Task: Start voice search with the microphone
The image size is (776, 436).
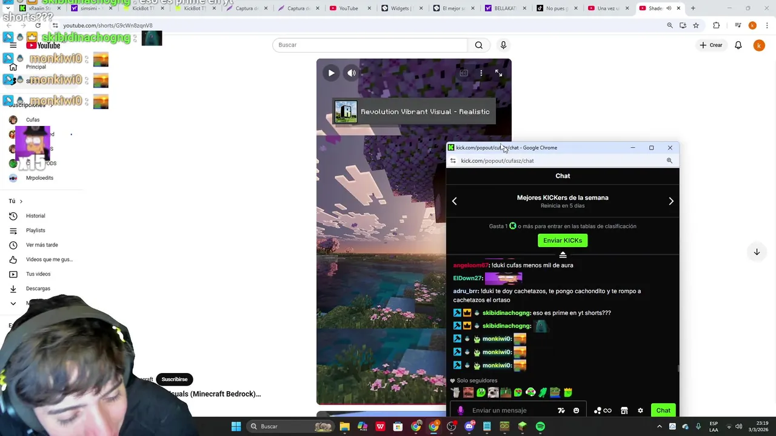Action: click(x=503, y=45)
